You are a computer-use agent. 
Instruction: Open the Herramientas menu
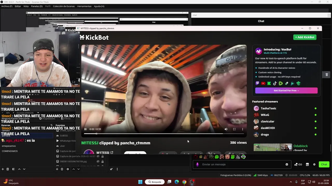84,6
